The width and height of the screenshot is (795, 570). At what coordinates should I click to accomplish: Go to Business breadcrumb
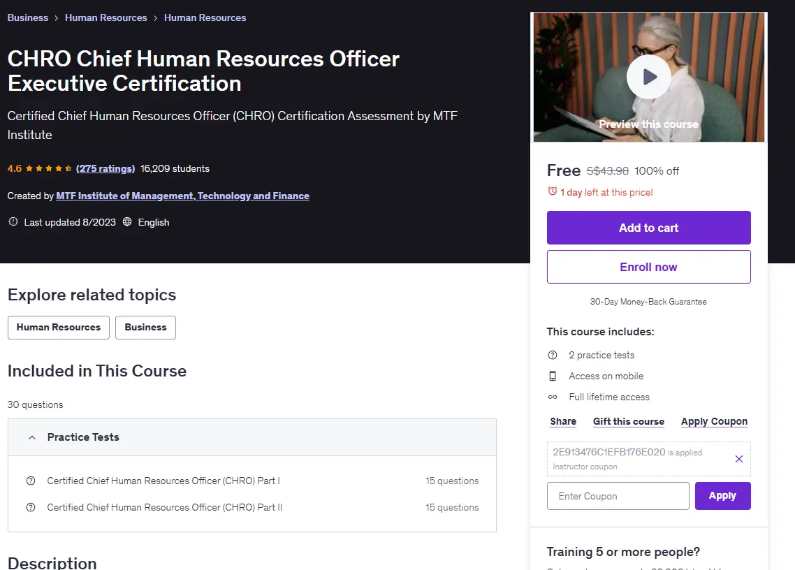click(28, 17)
